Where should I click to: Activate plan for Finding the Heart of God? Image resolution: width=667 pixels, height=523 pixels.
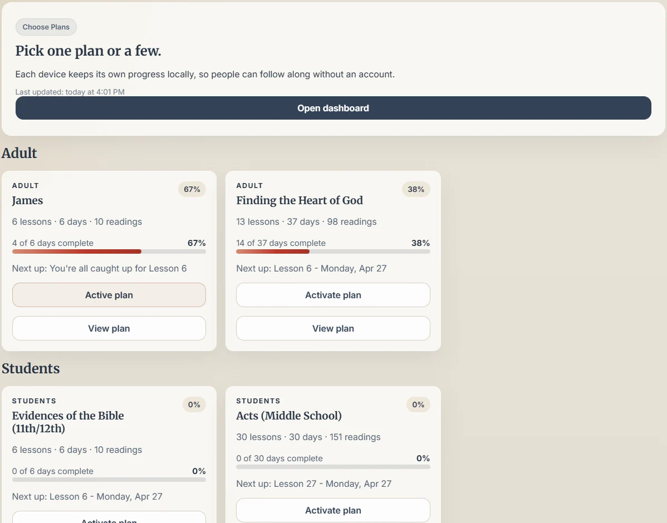point(333,295)
